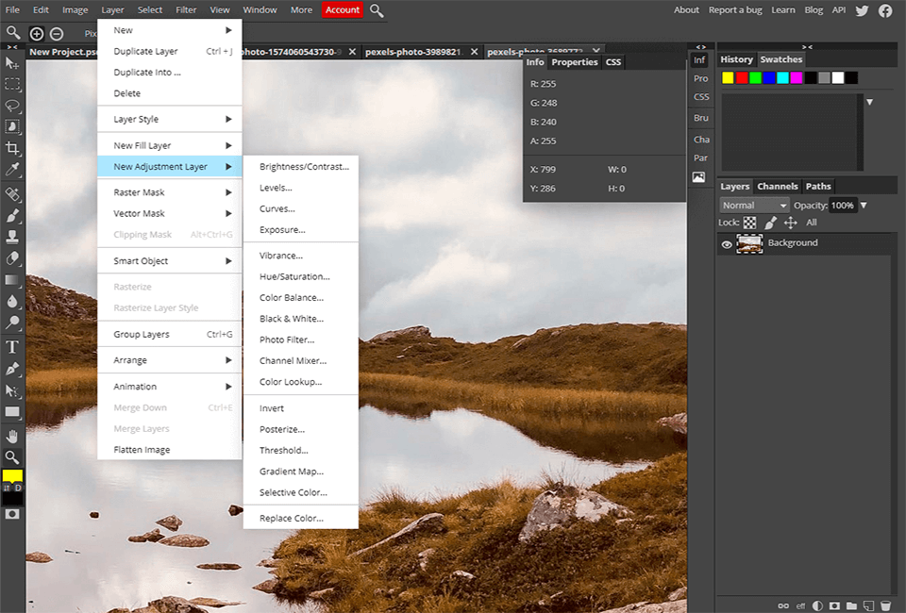Select the Type tool

pyautogui.click(x=11, y=346)
